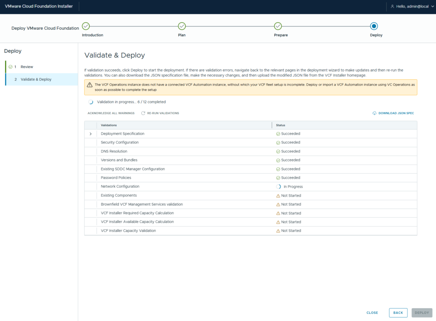Click Succeeded icon for Security Configuration
The height and width of the screenshot is (321, 436).
click(x=278, y=143)
